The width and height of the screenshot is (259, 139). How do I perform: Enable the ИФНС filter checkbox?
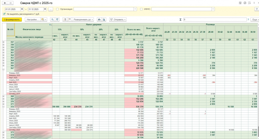141,9
